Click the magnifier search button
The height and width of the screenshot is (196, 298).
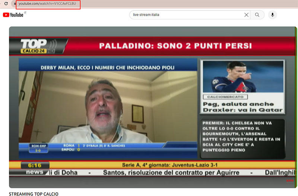257,15
